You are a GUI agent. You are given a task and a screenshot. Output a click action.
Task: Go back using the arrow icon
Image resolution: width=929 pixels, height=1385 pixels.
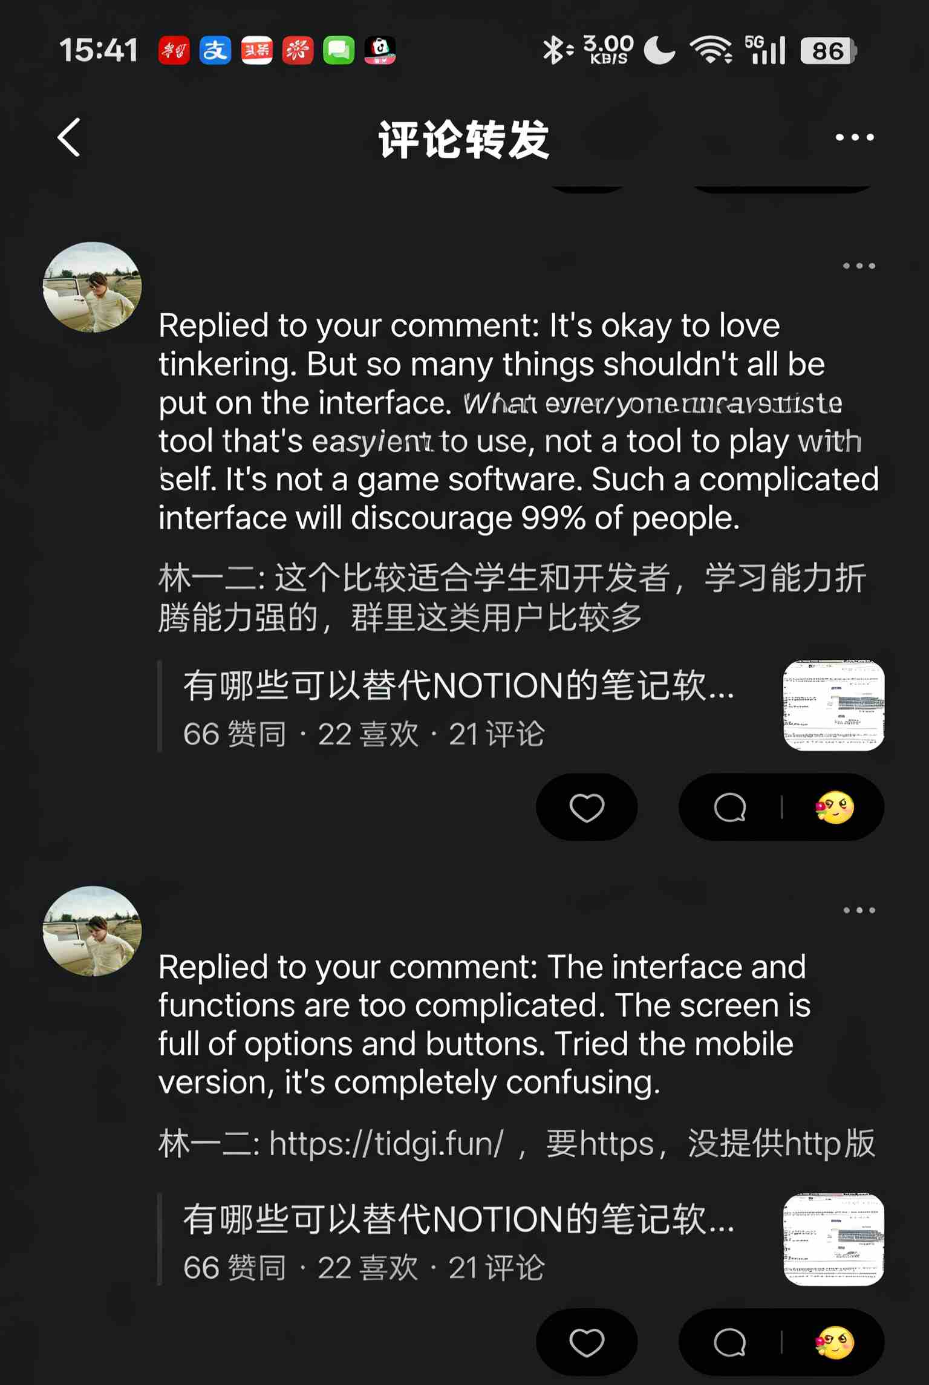69,138
